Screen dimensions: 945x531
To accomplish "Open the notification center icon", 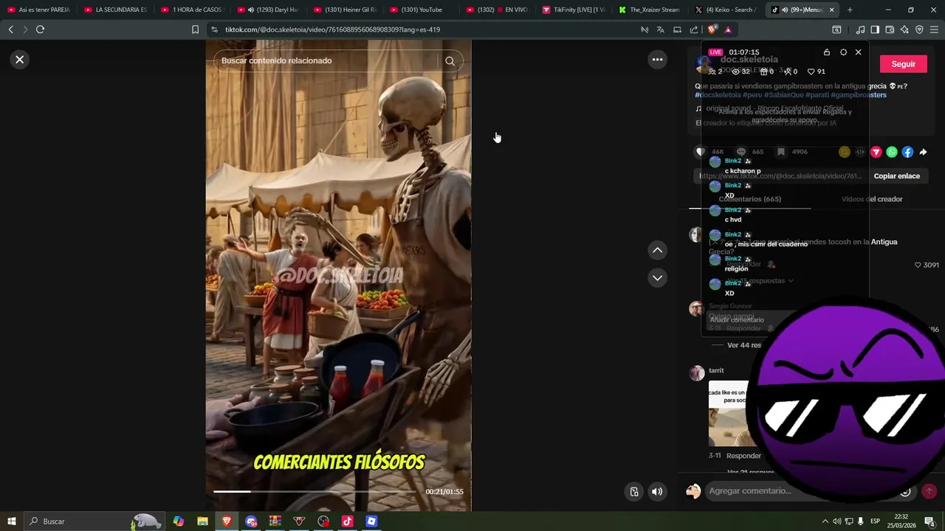I will (x=929, y=521).
